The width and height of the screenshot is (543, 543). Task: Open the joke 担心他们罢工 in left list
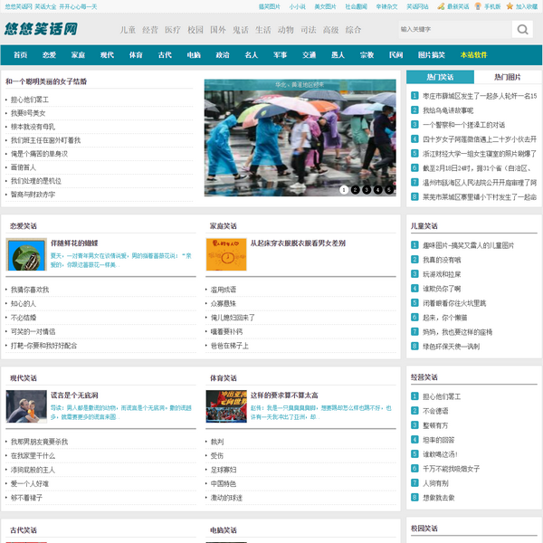coord(30,100)
